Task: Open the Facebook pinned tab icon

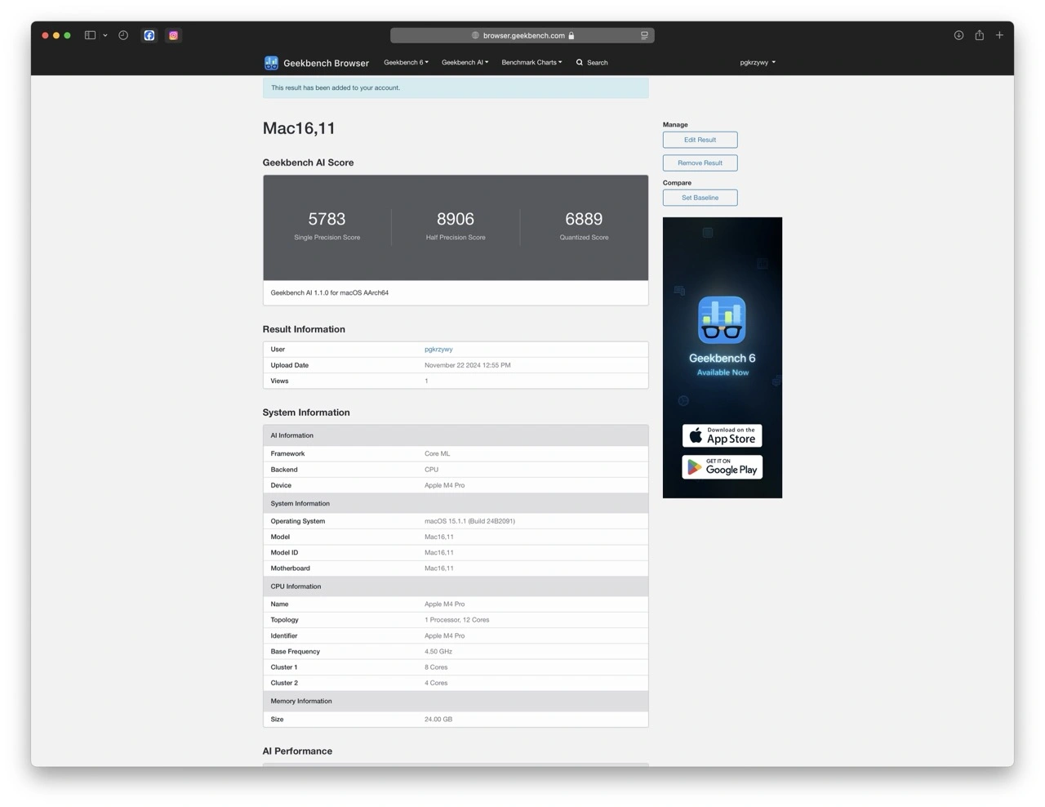Action: click(x=149, y=35)
